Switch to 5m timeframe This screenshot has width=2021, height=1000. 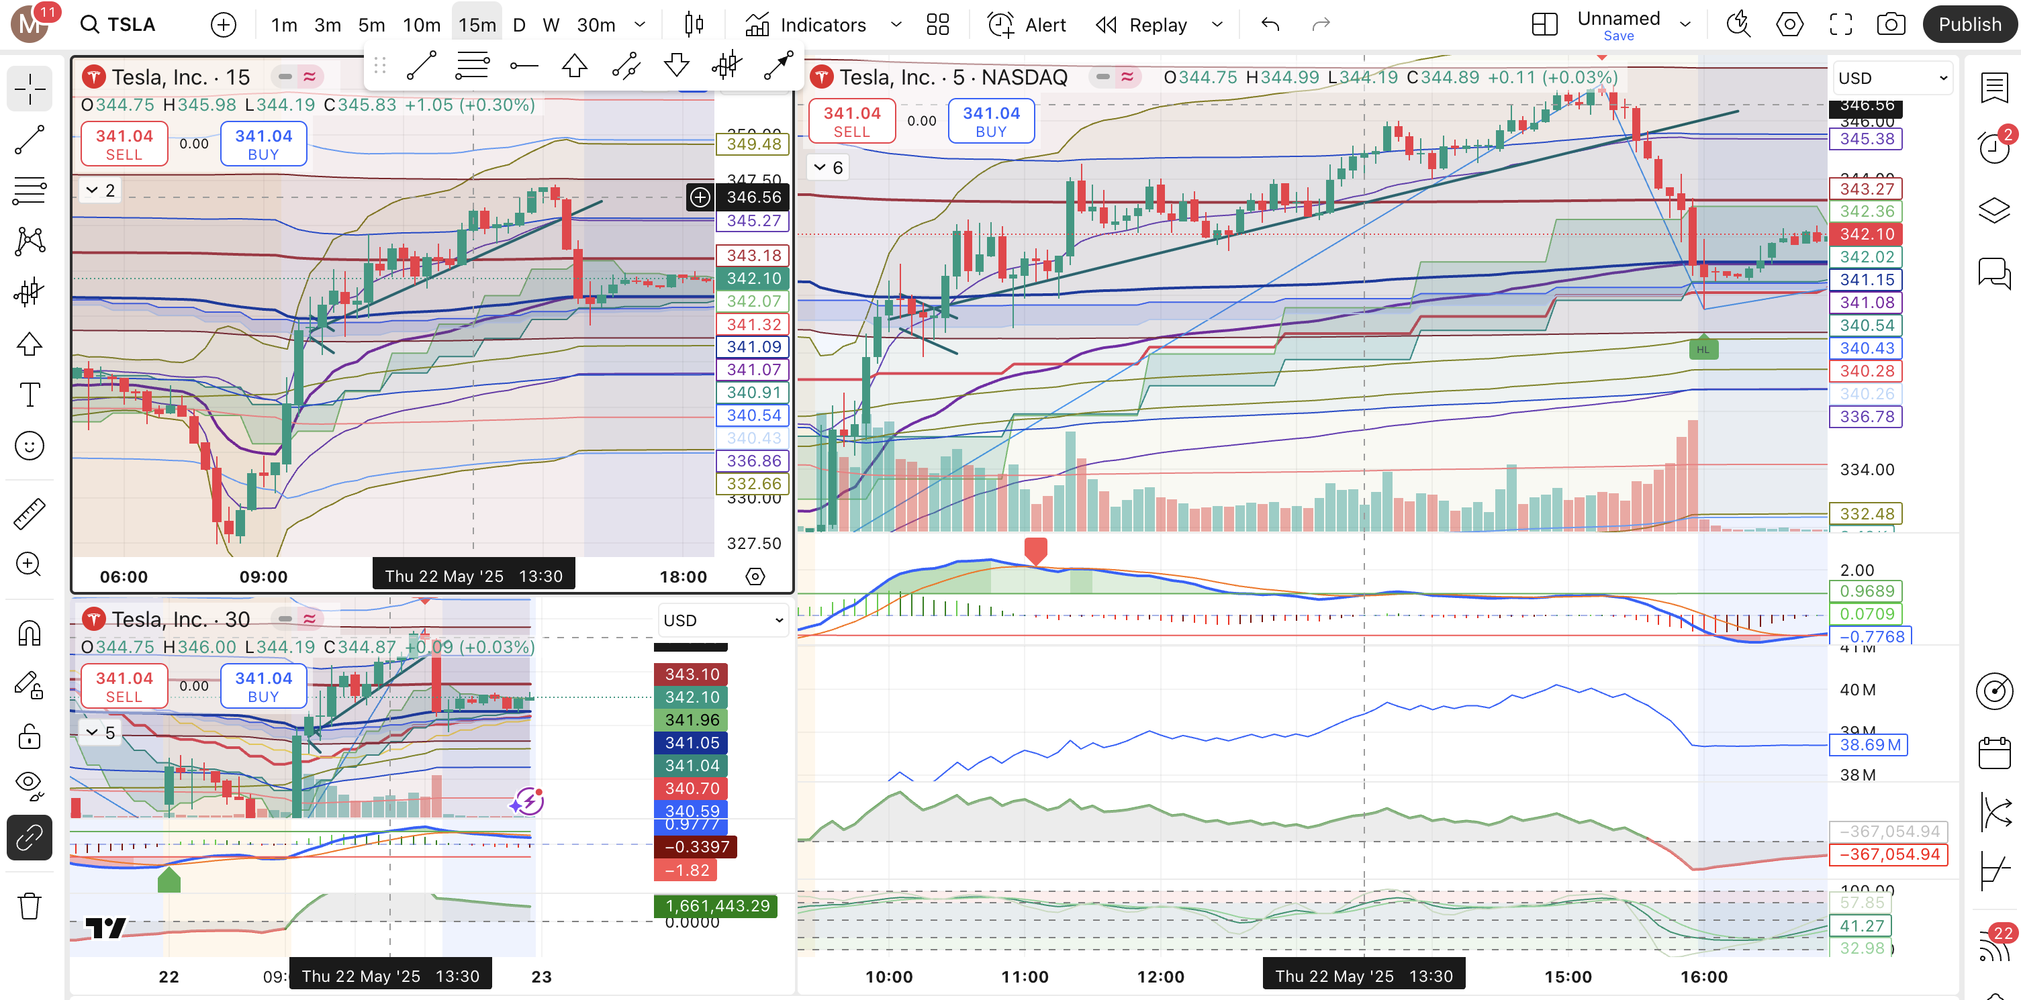tap(371, 25)
